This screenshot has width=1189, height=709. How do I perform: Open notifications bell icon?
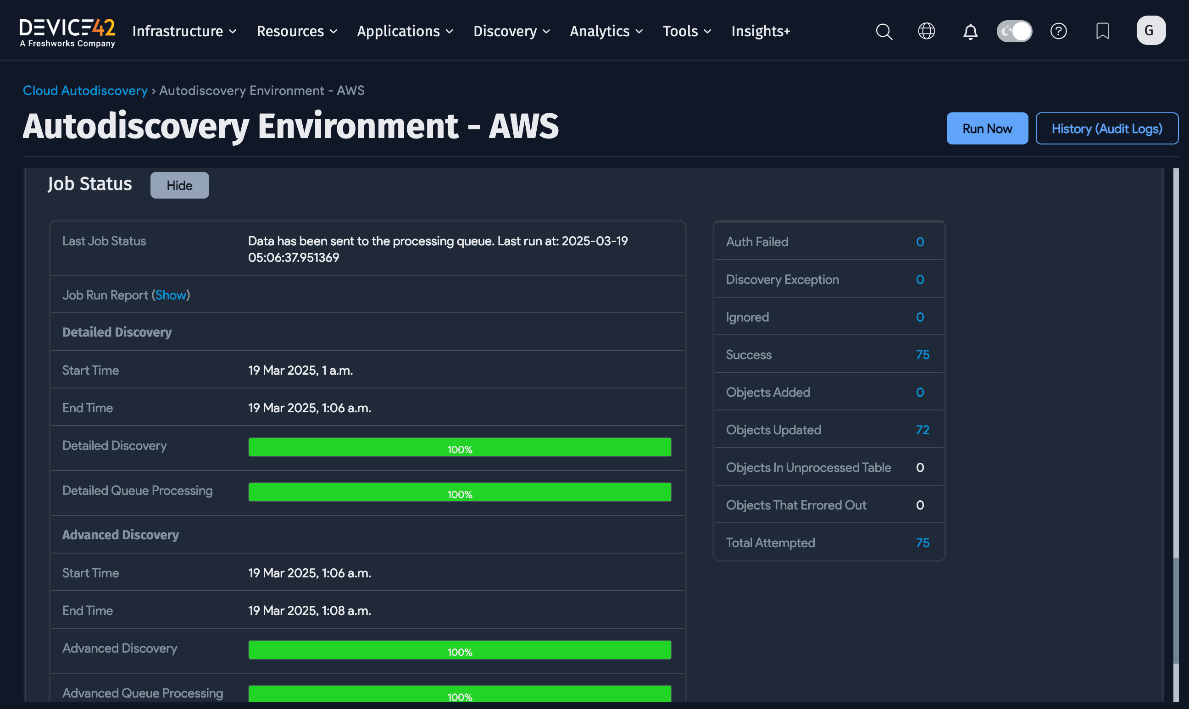tap(970, 32)
